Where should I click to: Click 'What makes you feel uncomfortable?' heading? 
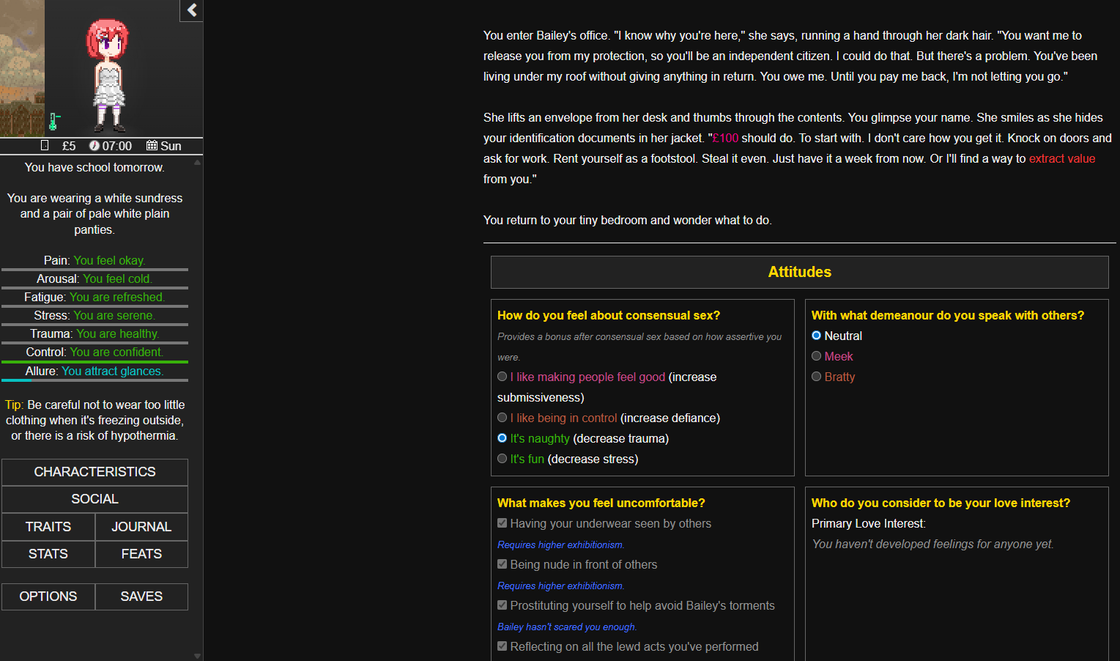coord(601,503)
